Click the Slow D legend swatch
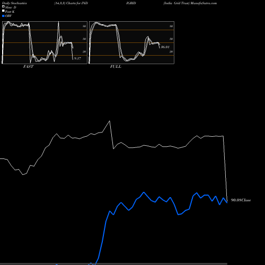265x265 pixels. [x=3, y=6]
